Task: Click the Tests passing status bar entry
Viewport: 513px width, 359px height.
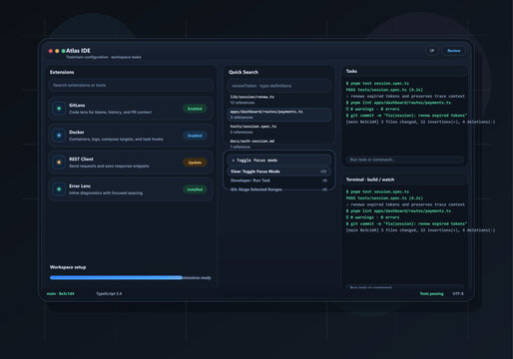Action: point(431,294)
